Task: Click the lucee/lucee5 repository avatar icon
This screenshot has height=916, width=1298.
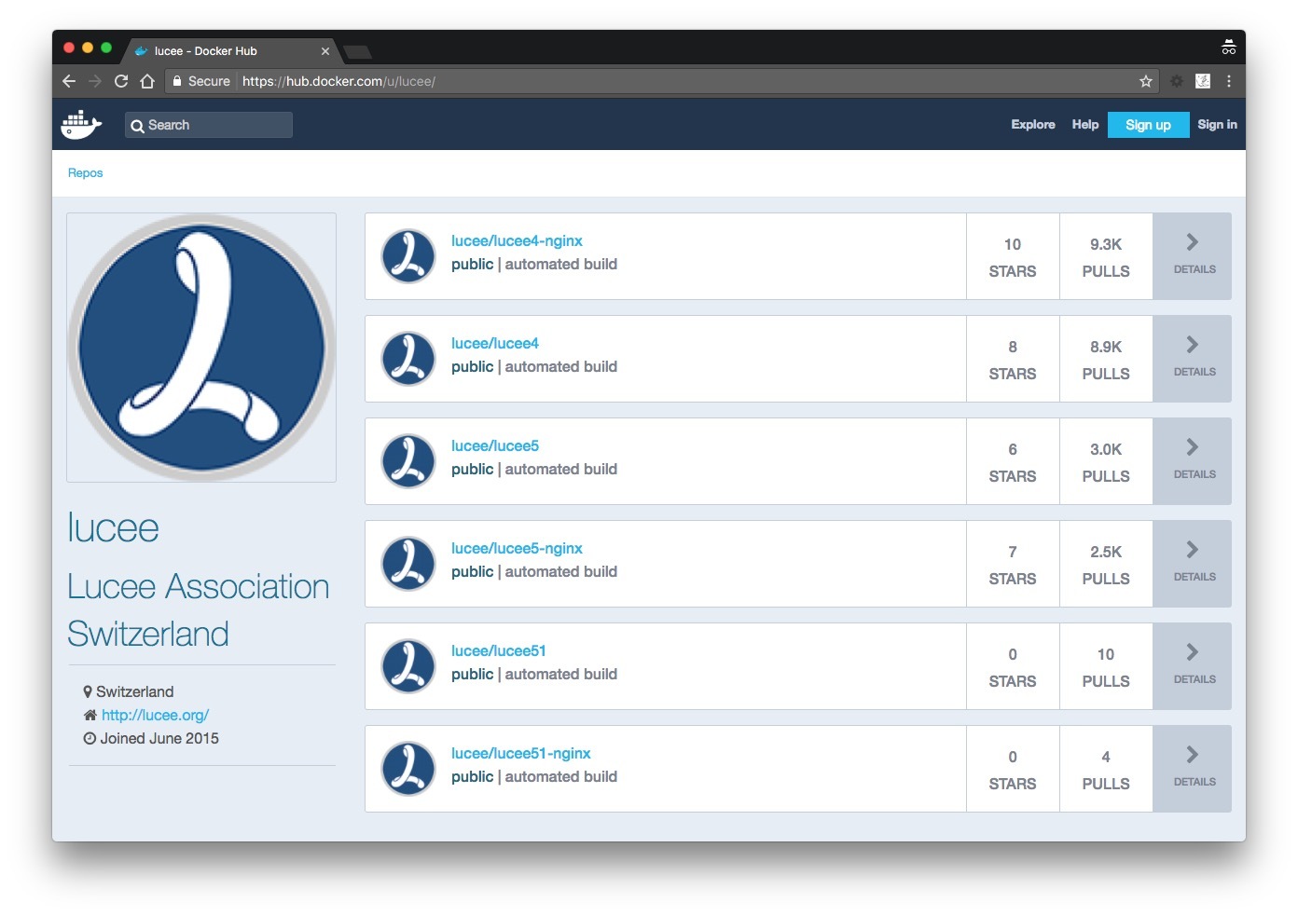Action: point(408,461)
